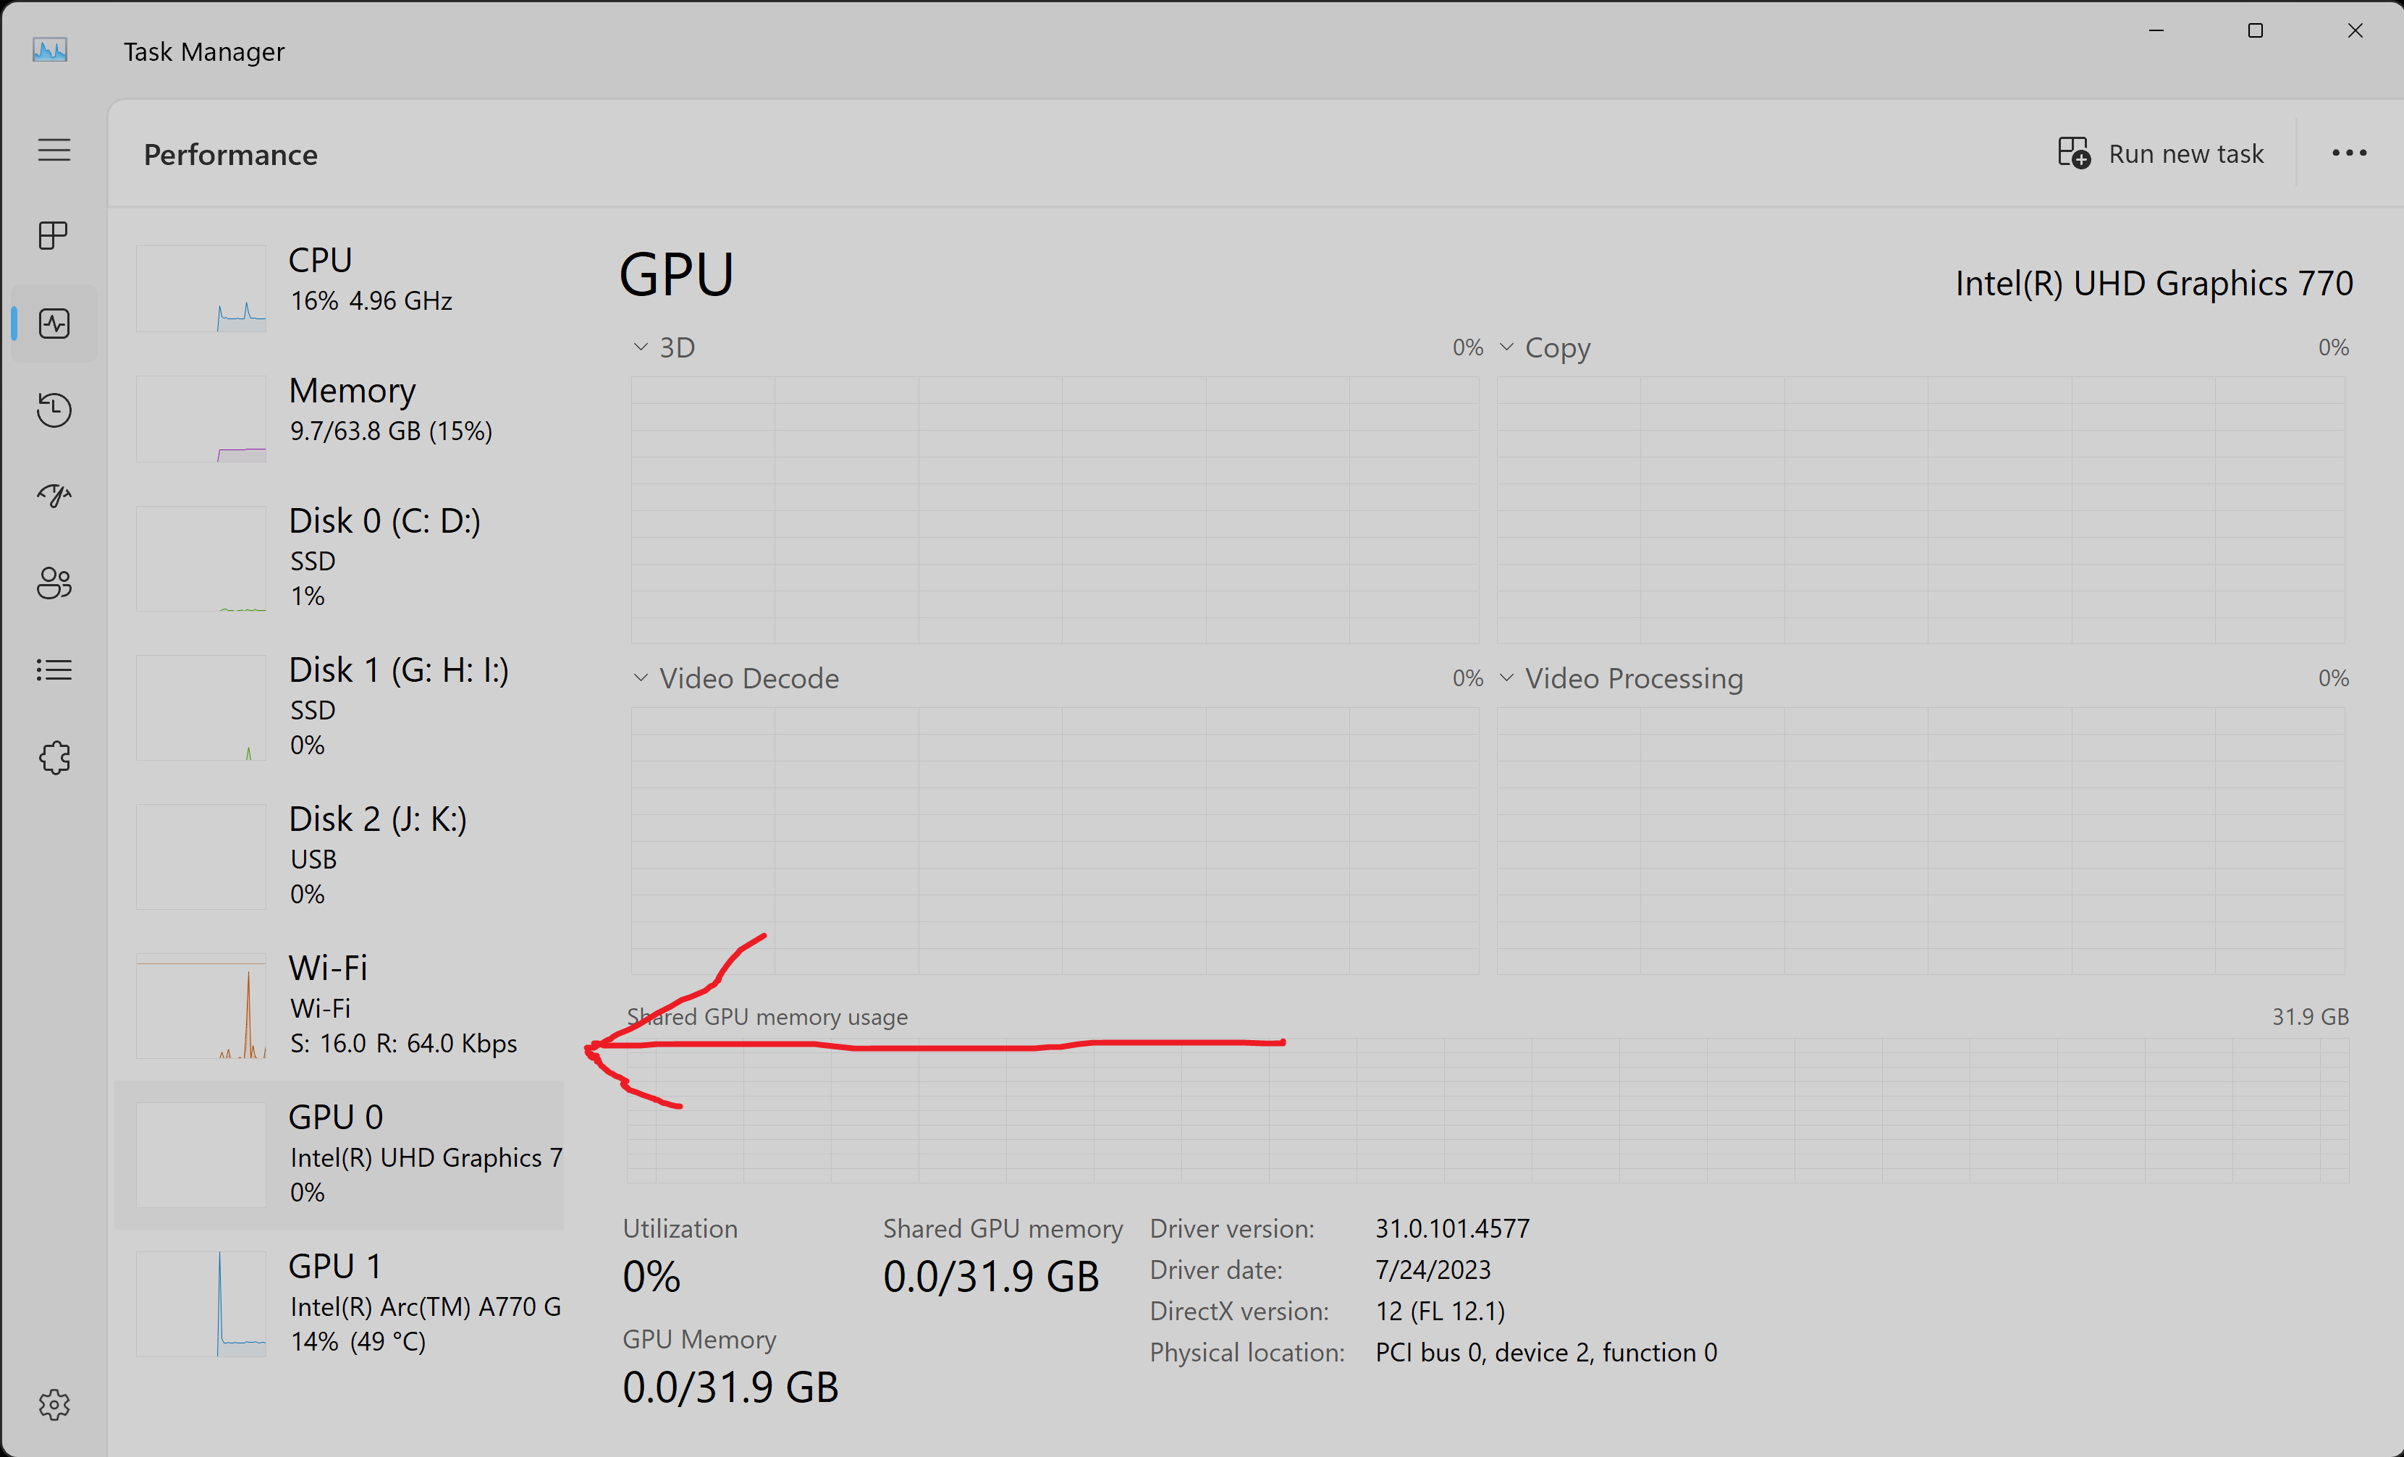The height and width of the screenshot is (1457, 2404).
Task: Click Run new task button
Action: [x=2160, y=153]
